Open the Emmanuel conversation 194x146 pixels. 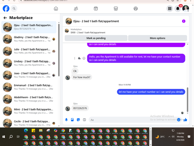29,87
